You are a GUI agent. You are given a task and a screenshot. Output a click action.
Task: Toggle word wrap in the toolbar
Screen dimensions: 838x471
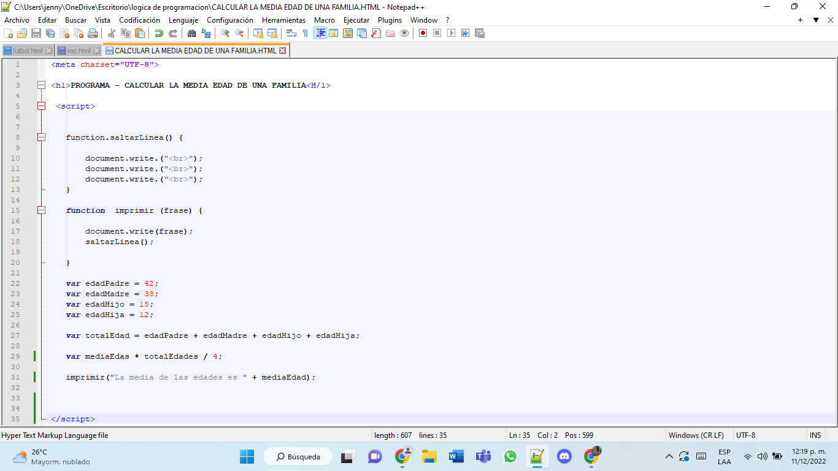(x=291, y=33)
